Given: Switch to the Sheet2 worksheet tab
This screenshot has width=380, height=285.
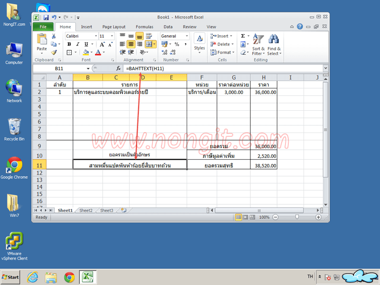Looking at the screenshot, I should click(85, 210).
